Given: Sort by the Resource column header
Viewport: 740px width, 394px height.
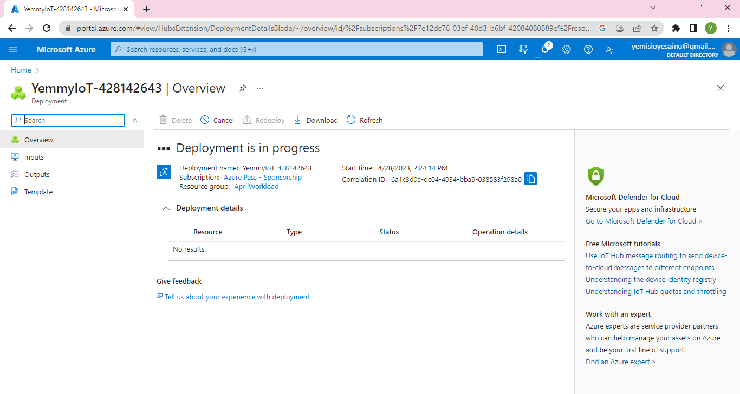Looking at the screenshot, I should click(208, 232).
